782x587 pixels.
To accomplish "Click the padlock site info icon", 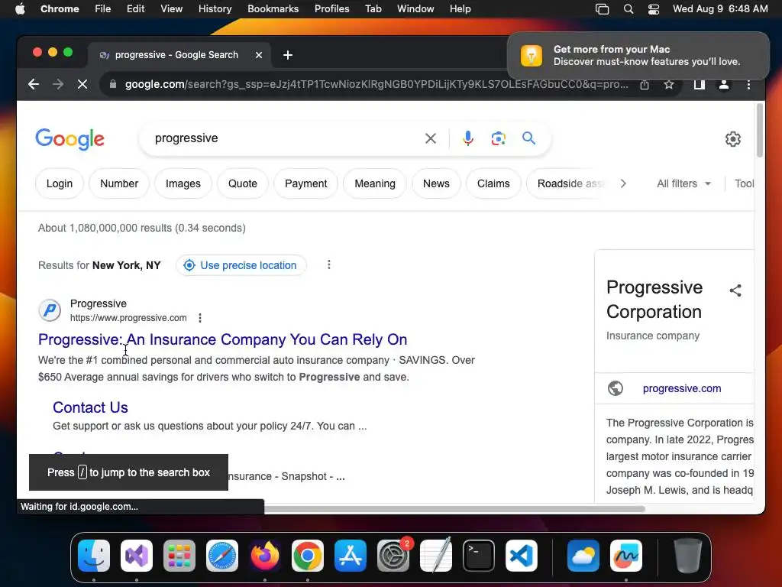I will pyautogui.click(x=113, y=84).
